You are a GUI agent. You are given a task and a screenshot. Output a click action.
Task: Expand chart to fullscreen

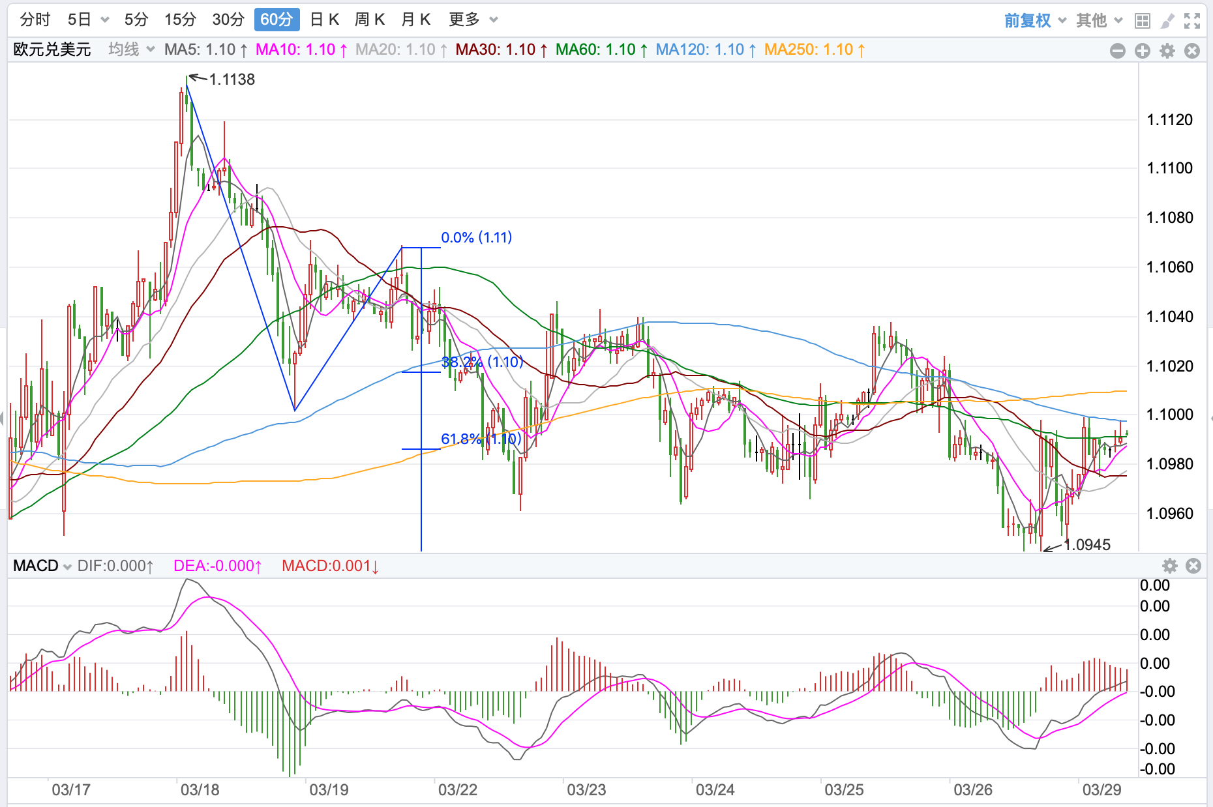pos(1192,21)
